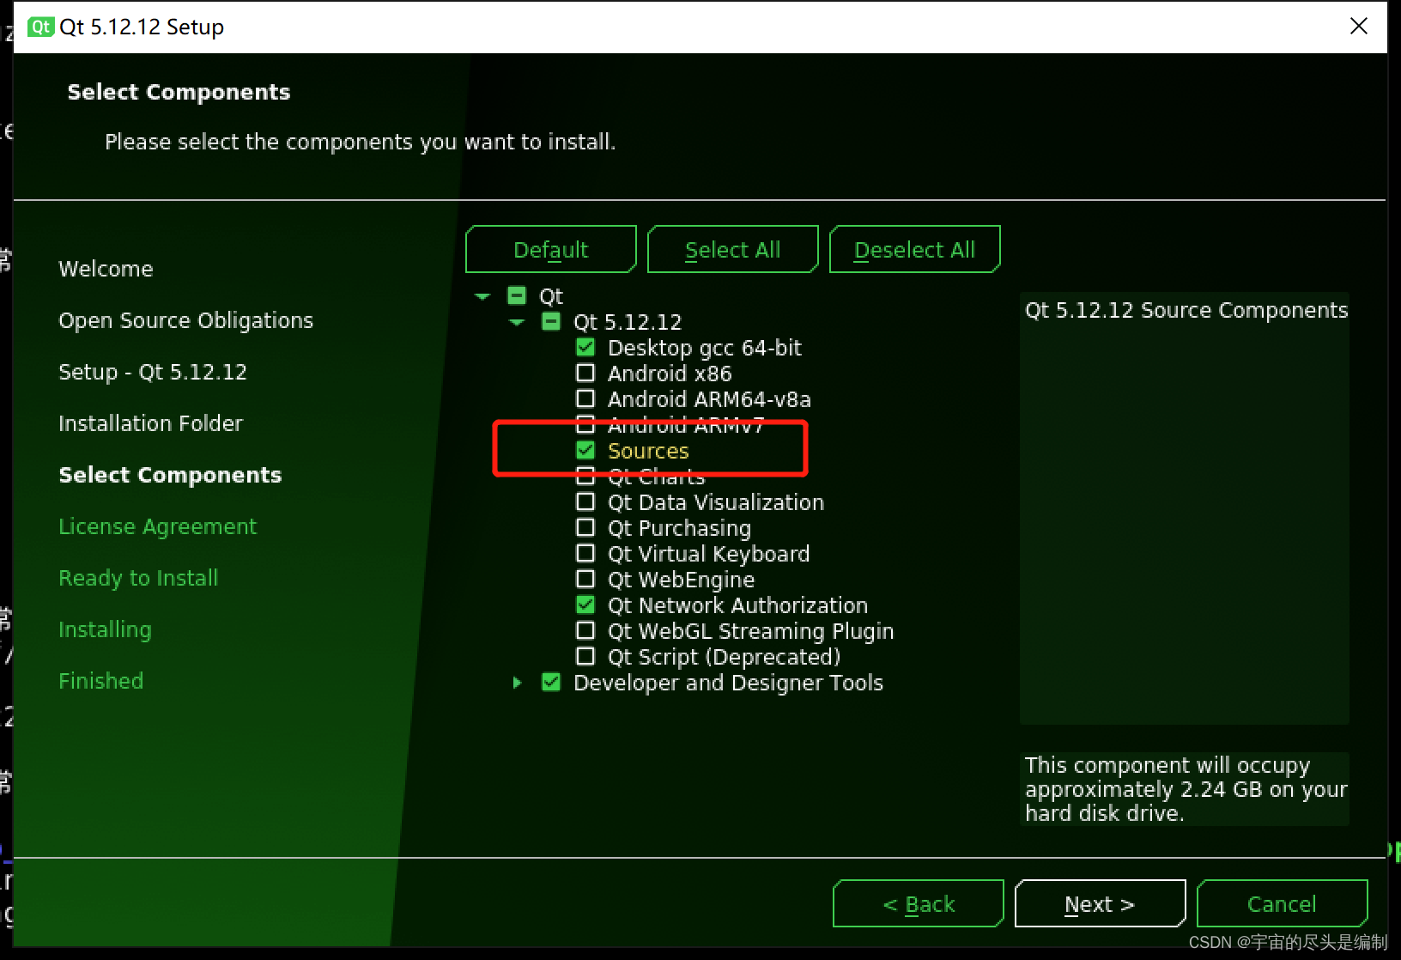The width and height of the screenshot is (1401, 960).
Task: Click the Setup - Qt 5.12.12 step
Action: click(x=153, y=372)
